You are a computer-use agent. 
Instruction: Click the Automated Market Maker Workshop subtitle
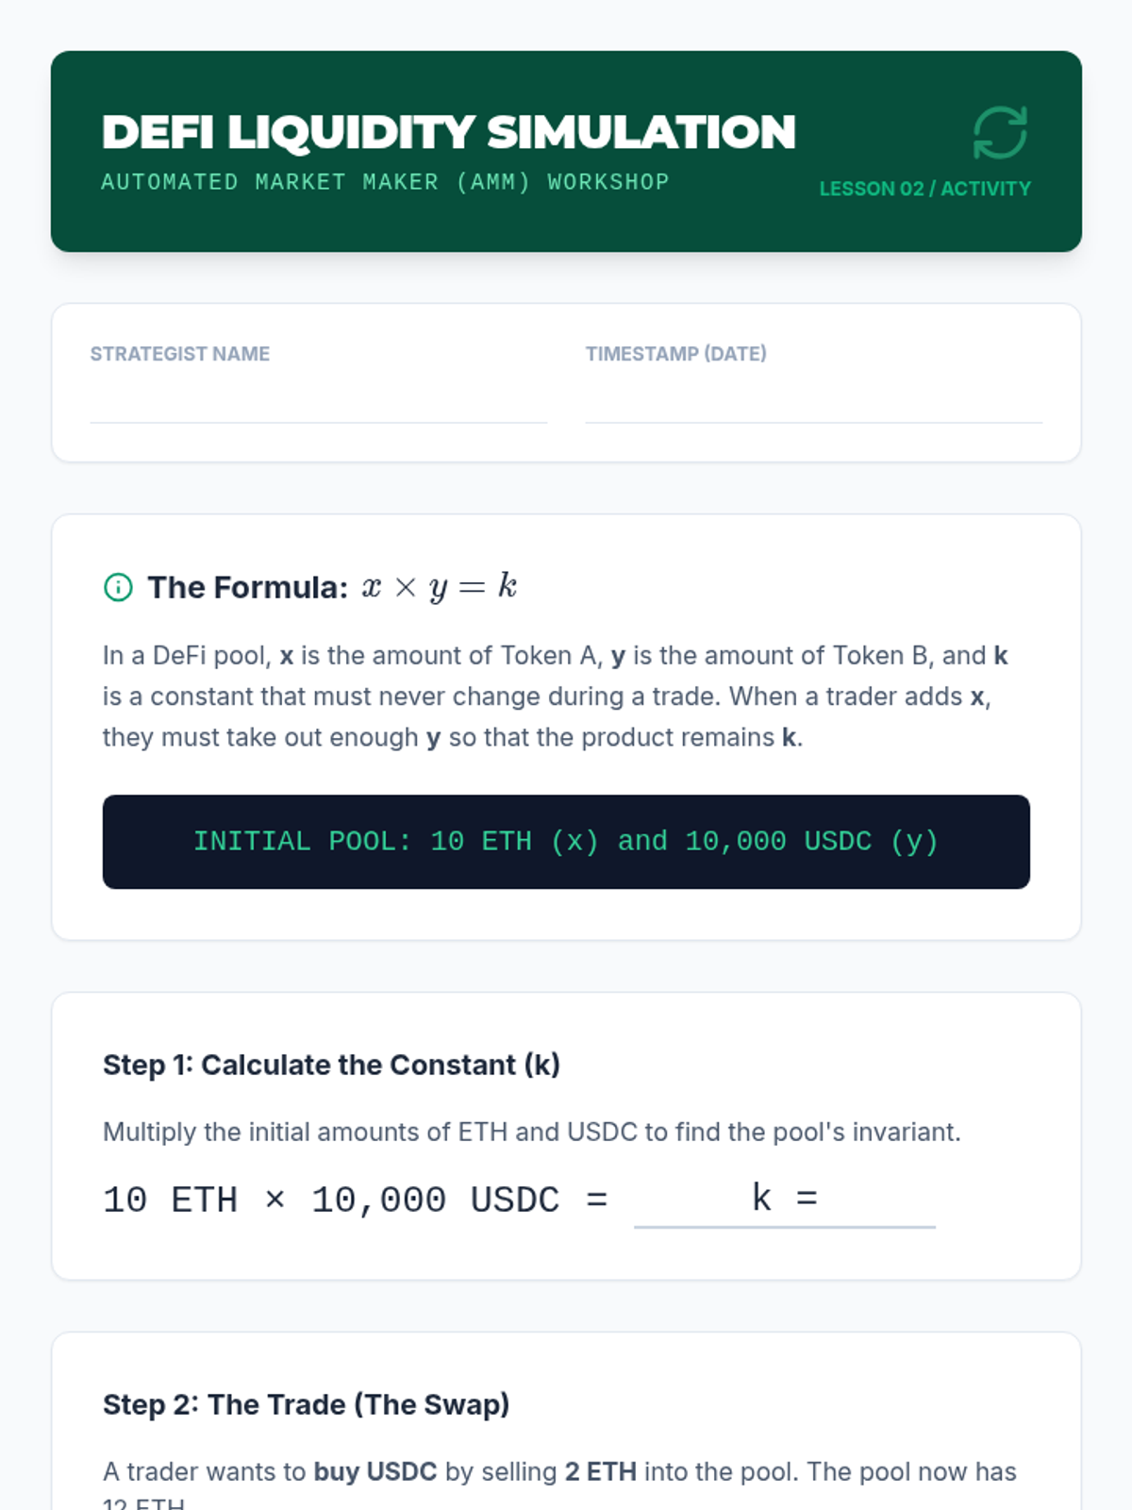pos(385,182)
